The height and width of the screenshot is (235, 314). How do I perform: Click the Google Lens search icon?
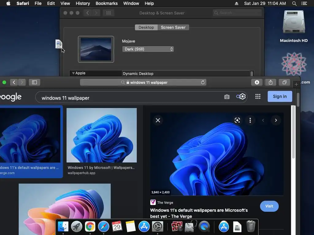pyautogui.click(x=237, y=120)
